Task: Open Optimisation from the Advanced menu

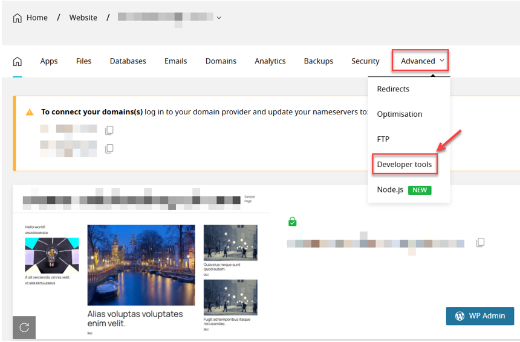Action: click(399, 114)
